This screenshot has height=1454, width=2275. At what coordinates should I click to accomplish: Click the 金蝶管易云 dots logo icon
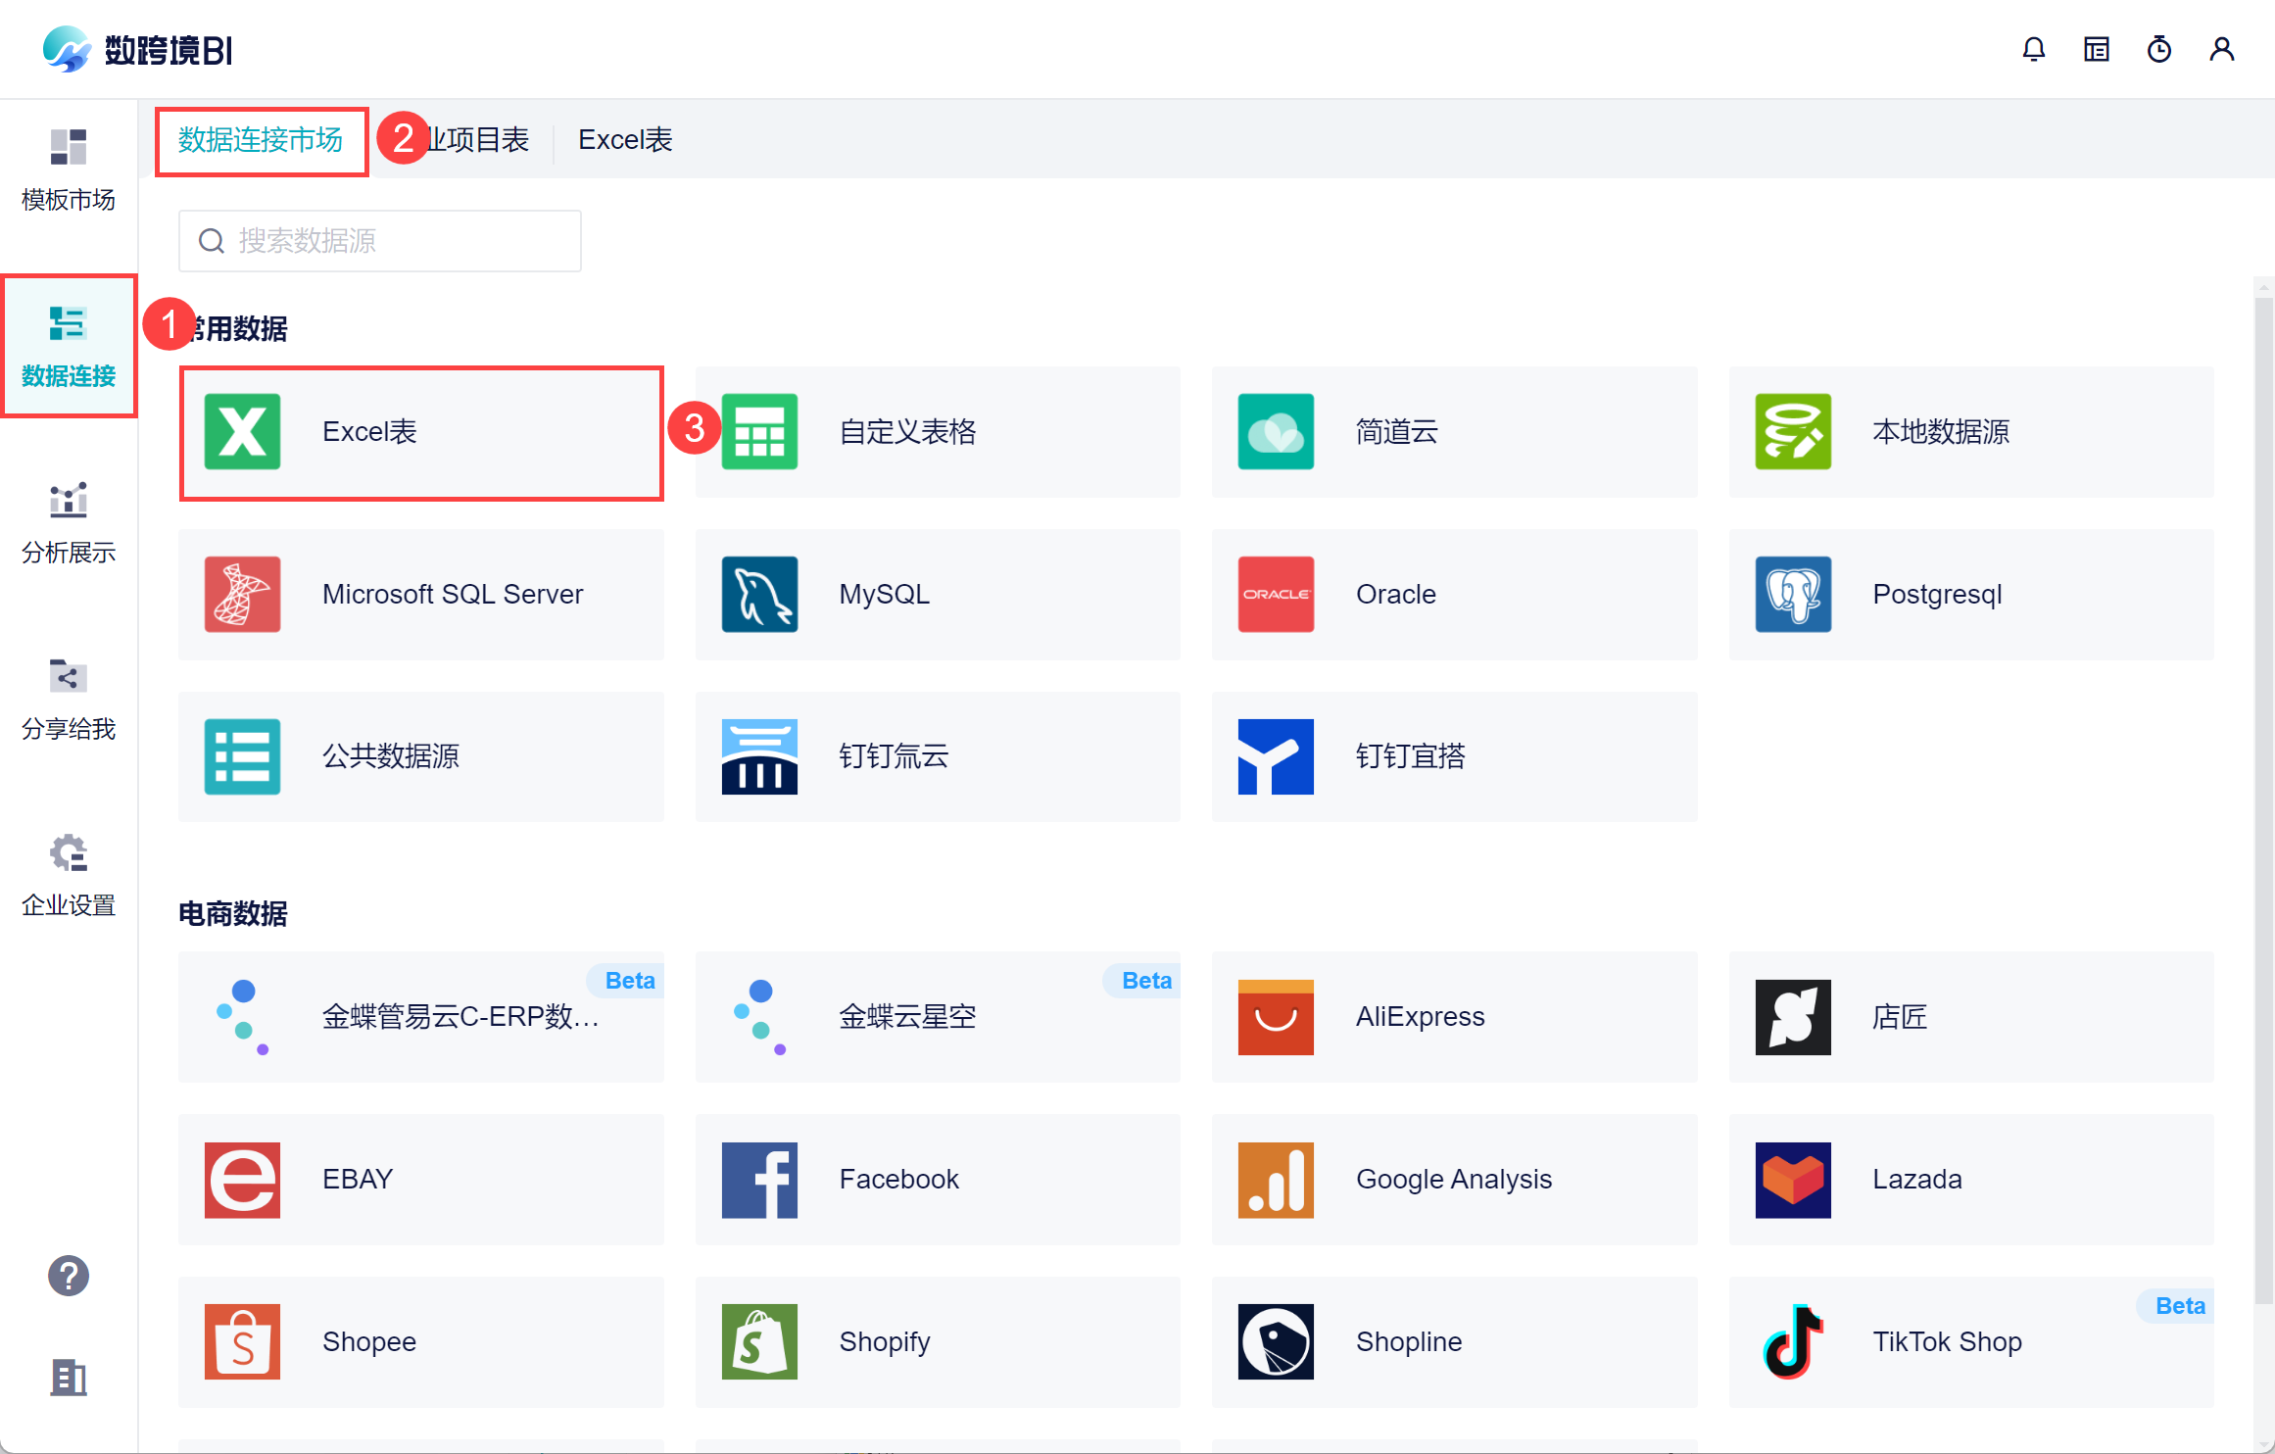[x=242, y=1017]
